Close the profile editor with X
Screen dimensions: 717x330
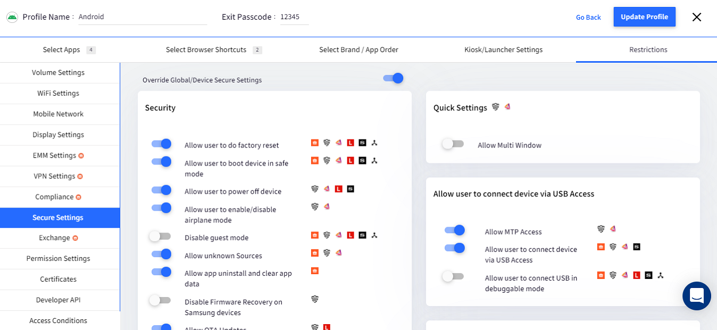tap(696, 17)
